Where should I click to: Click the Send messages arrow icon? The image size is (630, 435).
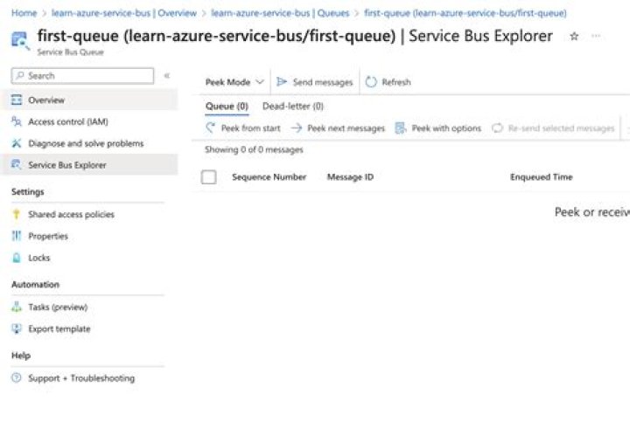pos(282,82)
